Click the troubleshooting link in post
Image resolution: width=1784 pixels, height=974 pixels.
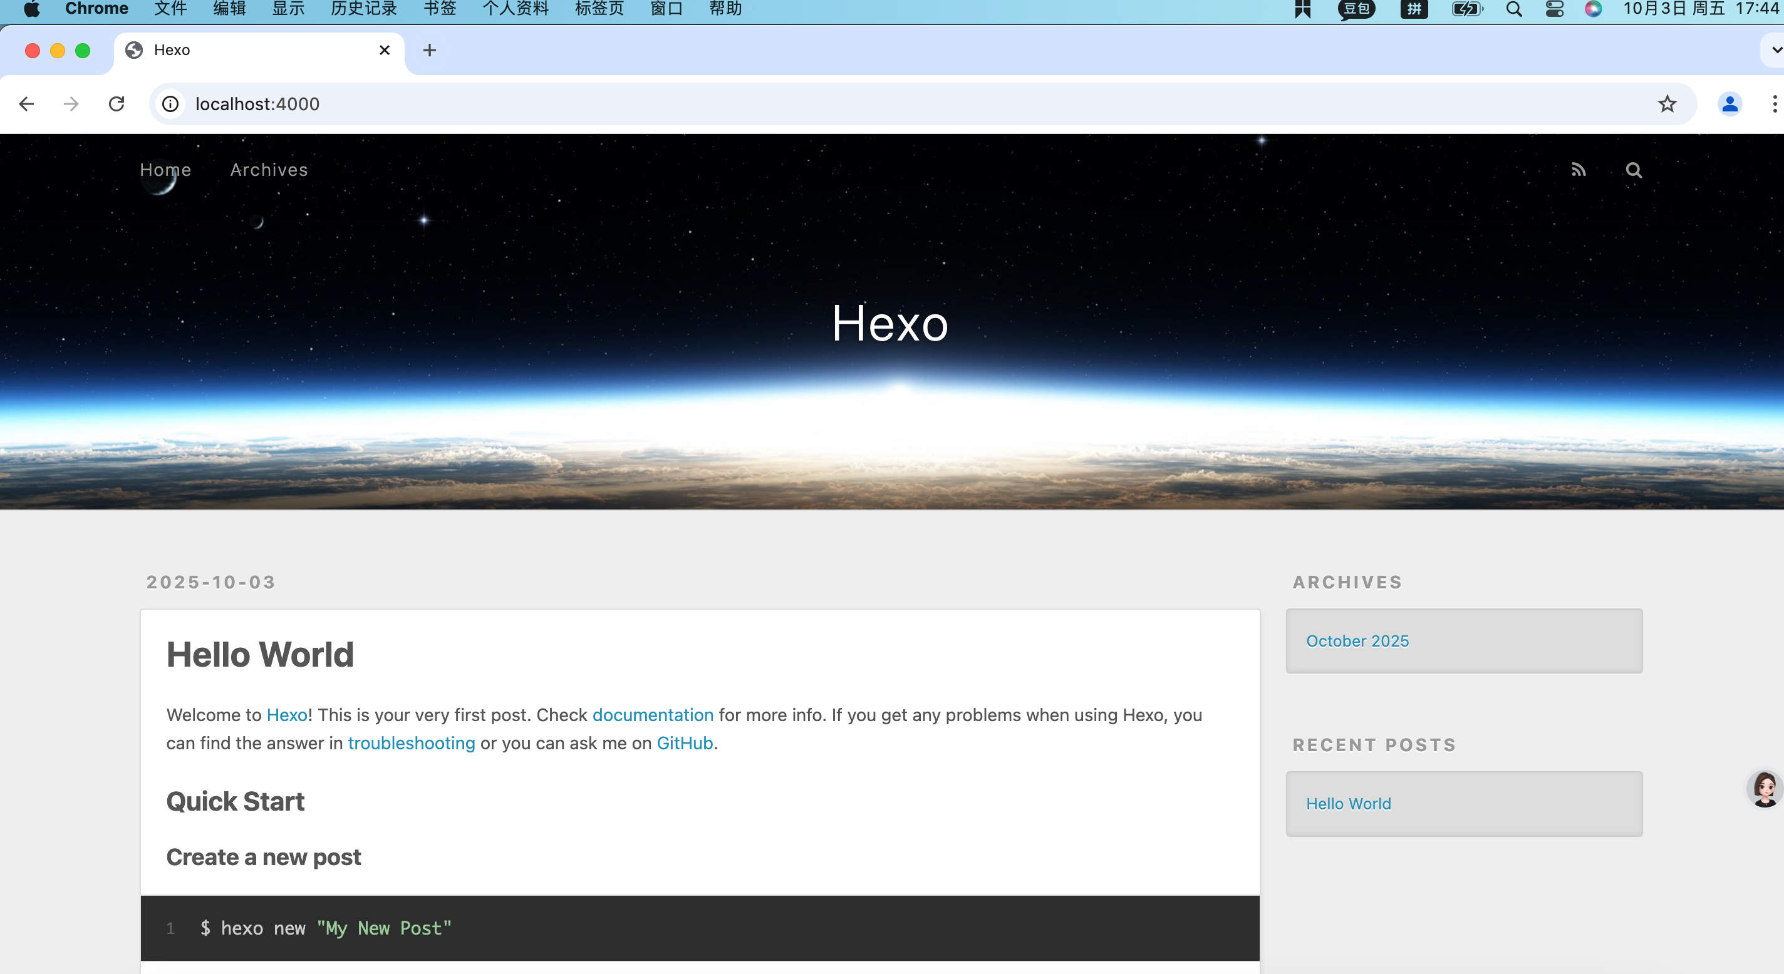point(412,743)
